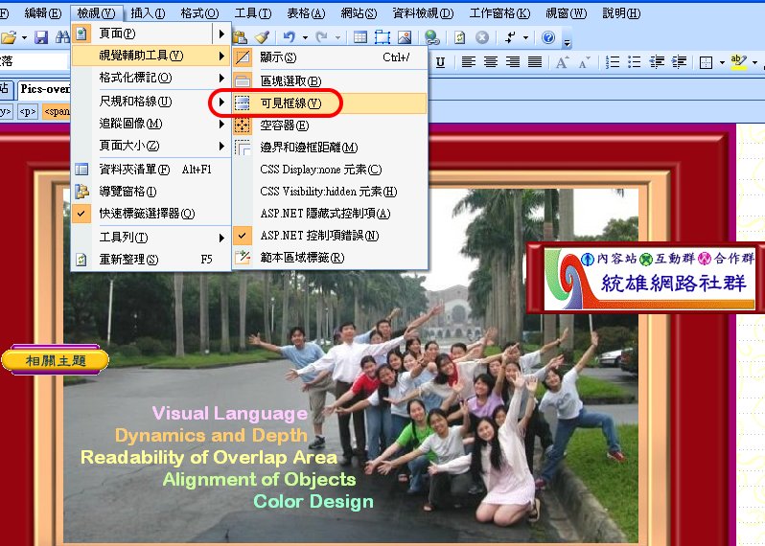The width and height of the screenshot is (765, 546).
Task: Expand the 頁面大小 submenu
Action: 151,146
